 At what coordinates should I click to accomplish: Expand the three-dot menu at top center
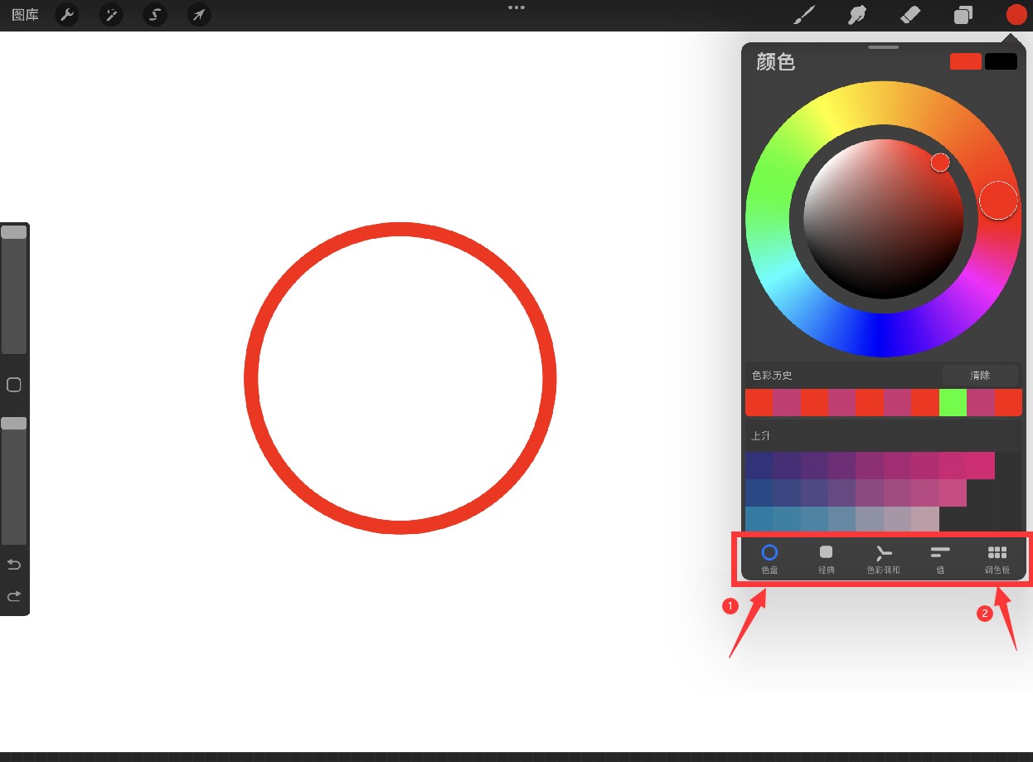point(516,7)
